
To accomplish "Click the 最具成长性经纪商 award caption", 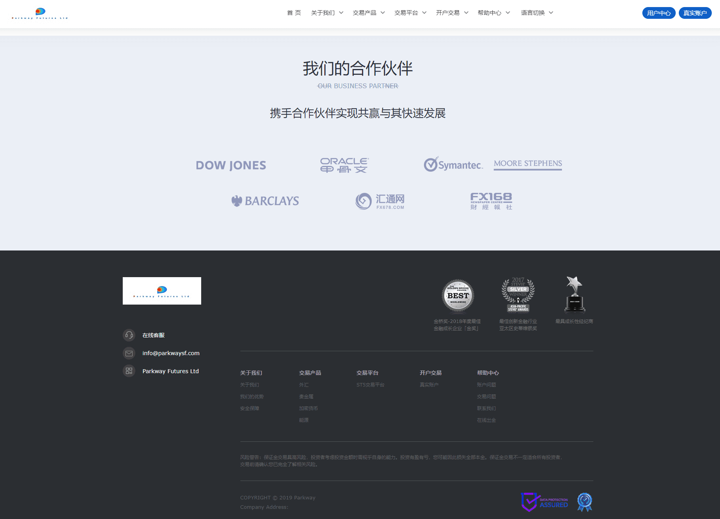I will 574,321.
